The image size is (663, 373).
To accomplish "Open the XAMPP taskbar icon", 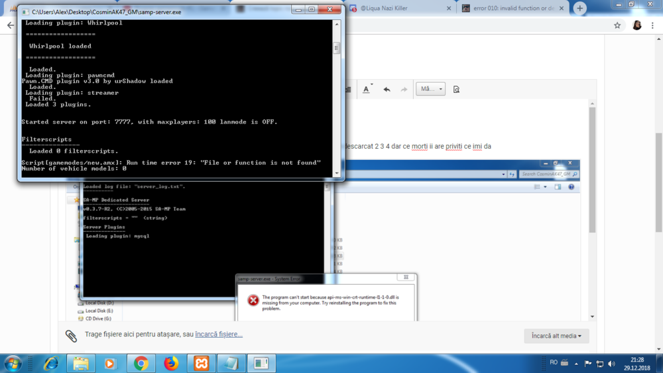I will (x=202, y=363).
